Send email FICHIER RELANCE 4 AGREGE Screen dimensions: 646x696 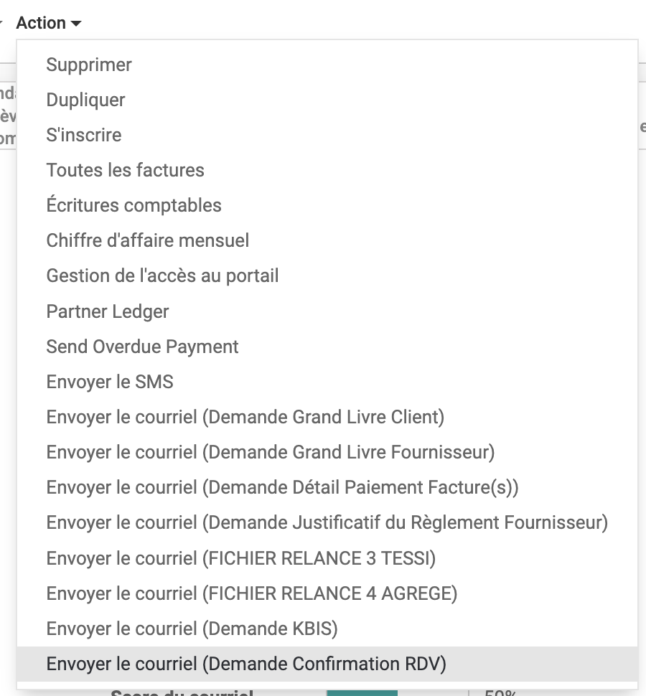tap(327, 593)
